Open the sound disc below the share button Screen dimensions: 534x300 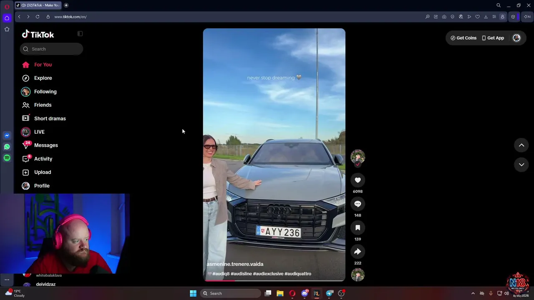click(358, 275)
